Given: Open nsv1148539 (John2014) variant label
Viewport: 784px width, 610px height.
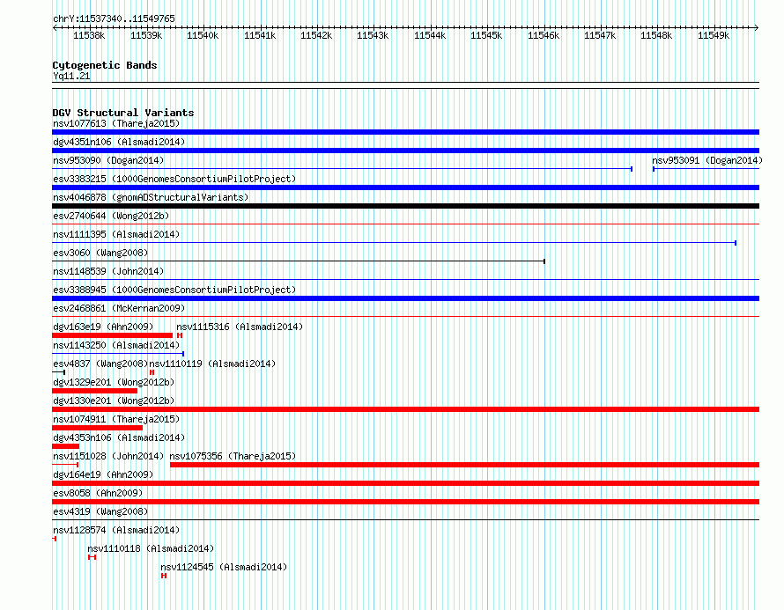Looking at the screenshot, I should click(108, 271).
